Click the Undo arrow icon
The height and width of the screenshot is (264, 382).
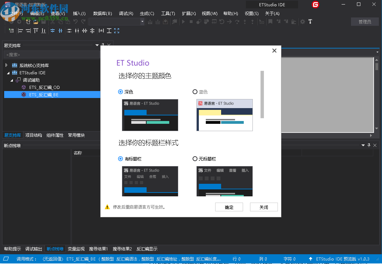point(75,22)
